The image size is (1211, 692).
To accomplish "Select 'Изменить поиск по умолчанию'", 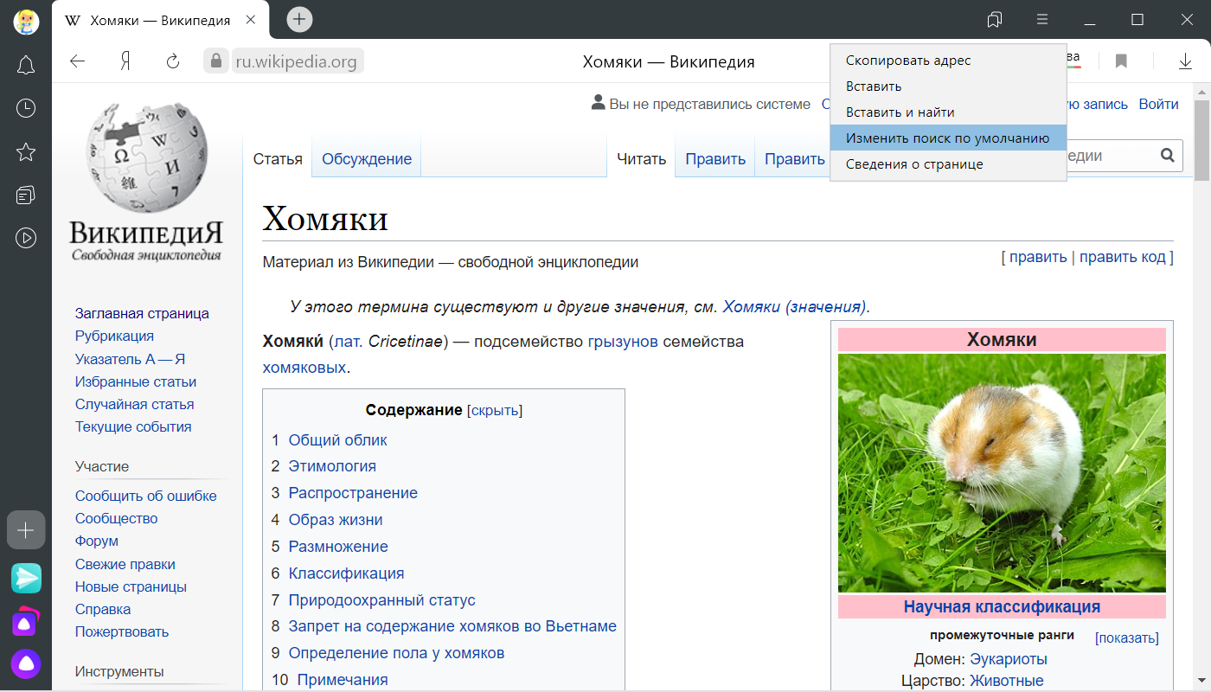I will point(948,138).
